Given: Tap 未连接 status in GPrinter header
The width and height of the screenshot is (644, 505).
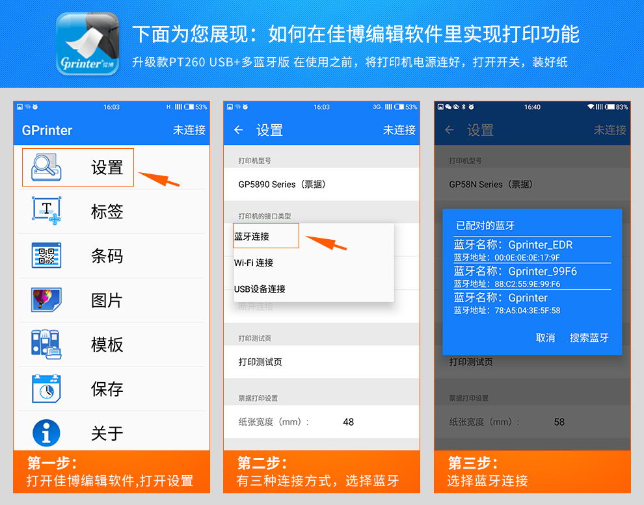Looking at the screenshot, I should coord(189,130).
